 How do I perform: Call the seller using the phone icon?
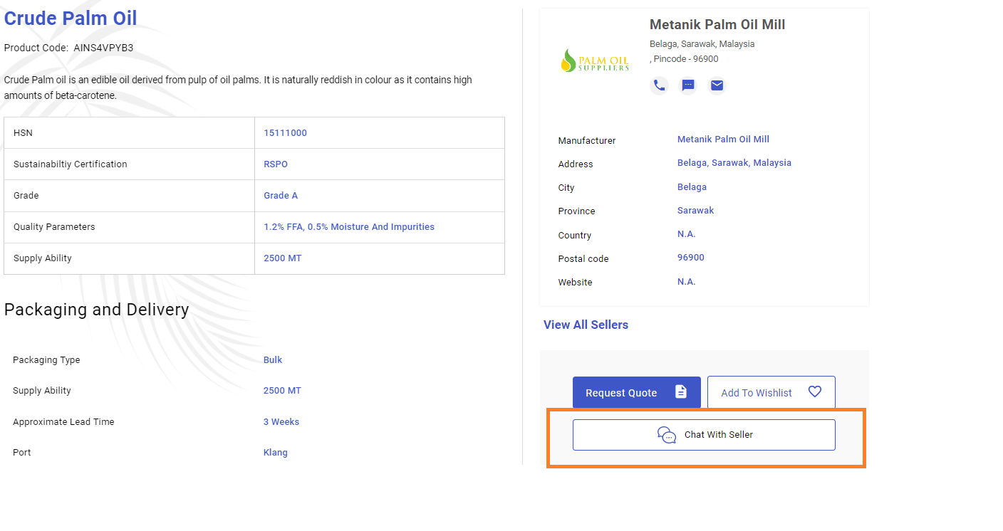click(660, 85)
